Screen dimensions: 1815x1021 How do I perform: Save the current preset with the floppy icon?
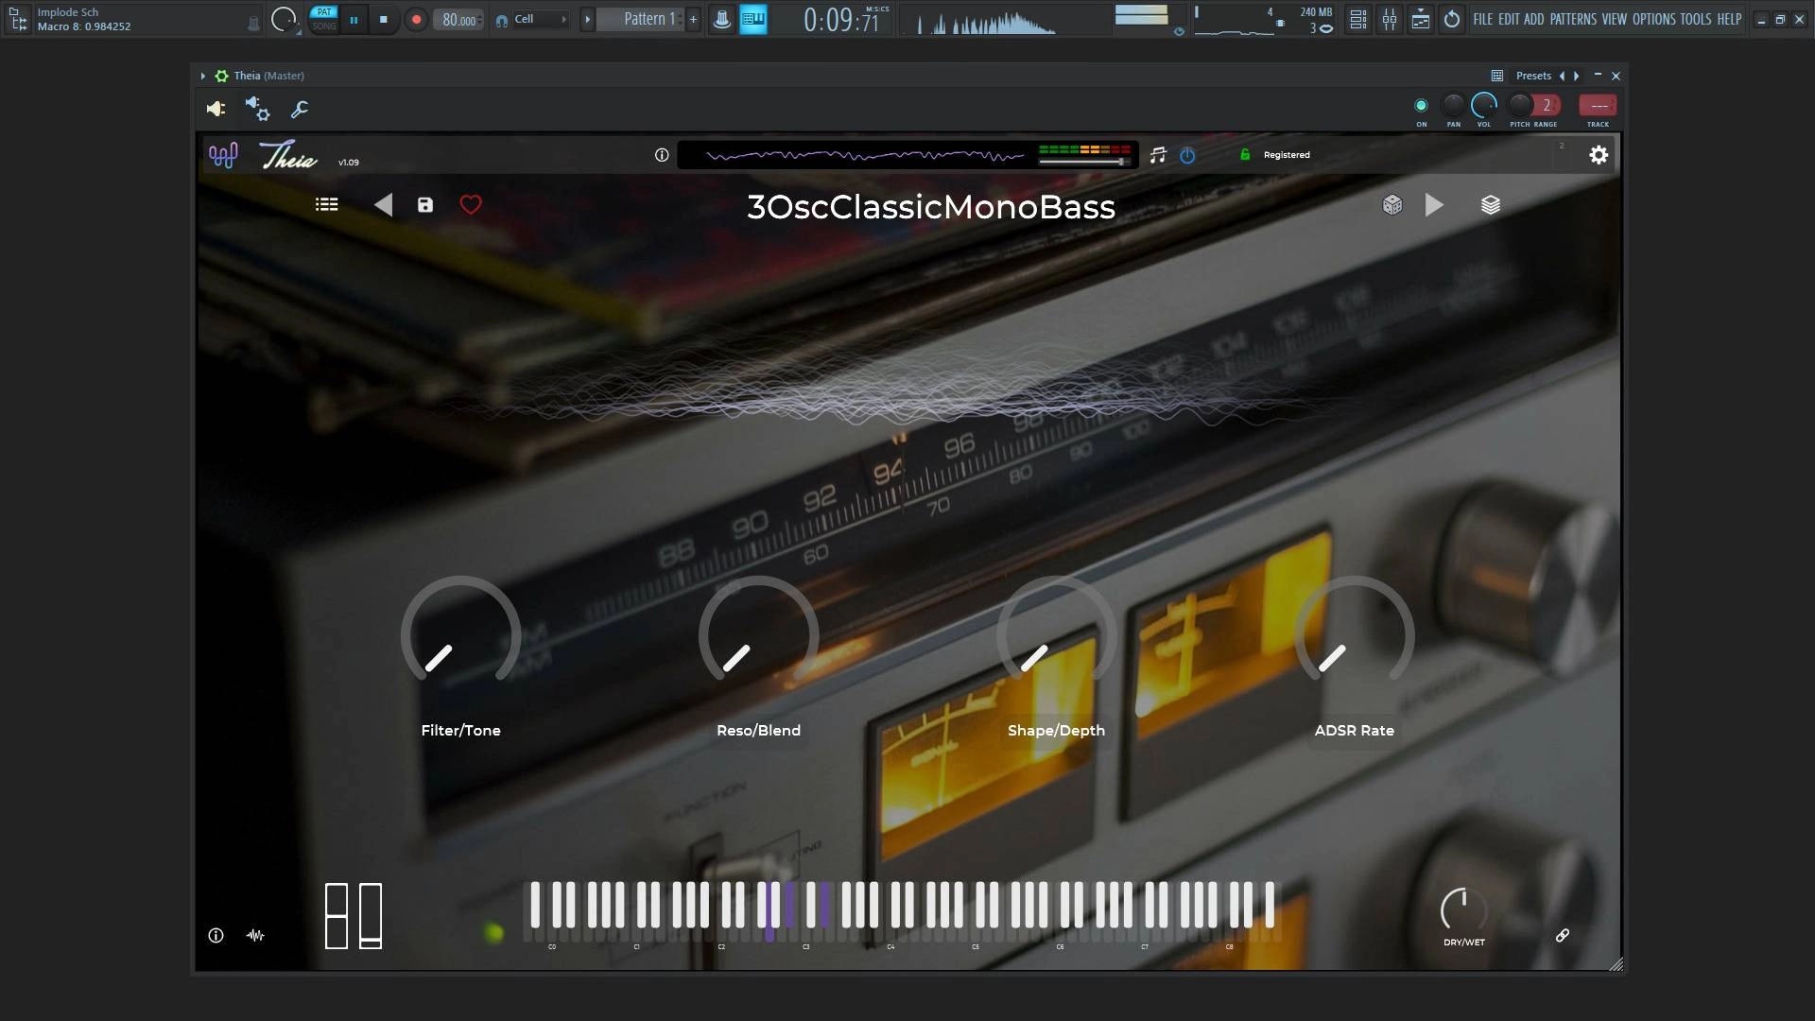[425, 205]
